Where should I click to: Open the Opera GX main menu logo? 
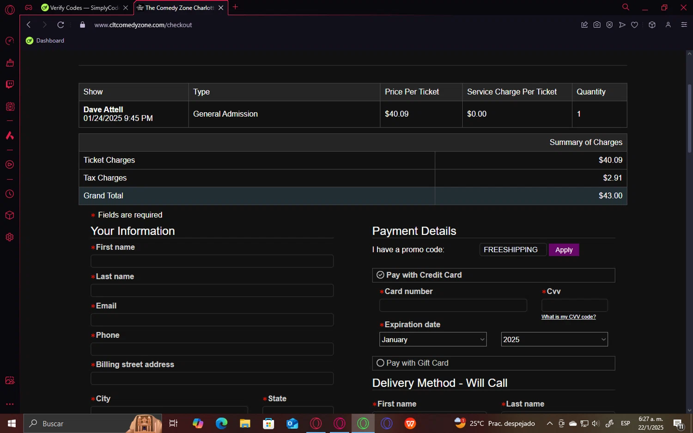(10, 10)
